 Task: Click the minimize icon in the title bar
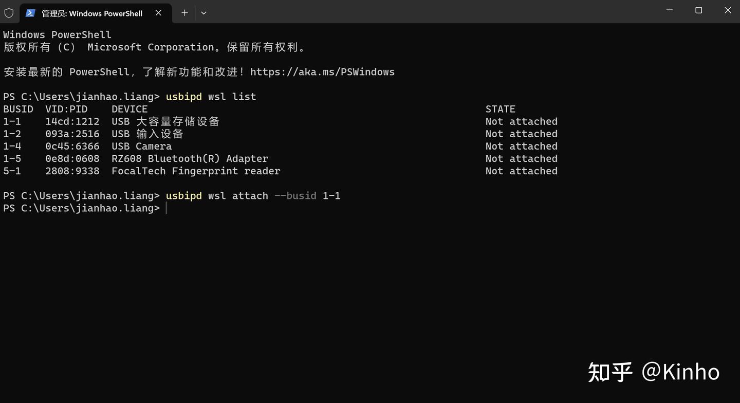click(x=669, y=10)
